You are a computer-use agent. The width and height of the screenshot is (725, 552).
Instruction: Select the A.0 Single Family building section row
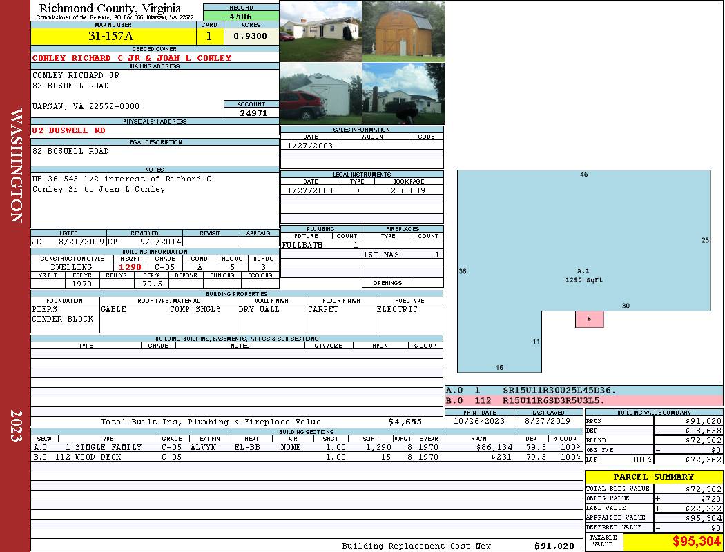[306, 447]
